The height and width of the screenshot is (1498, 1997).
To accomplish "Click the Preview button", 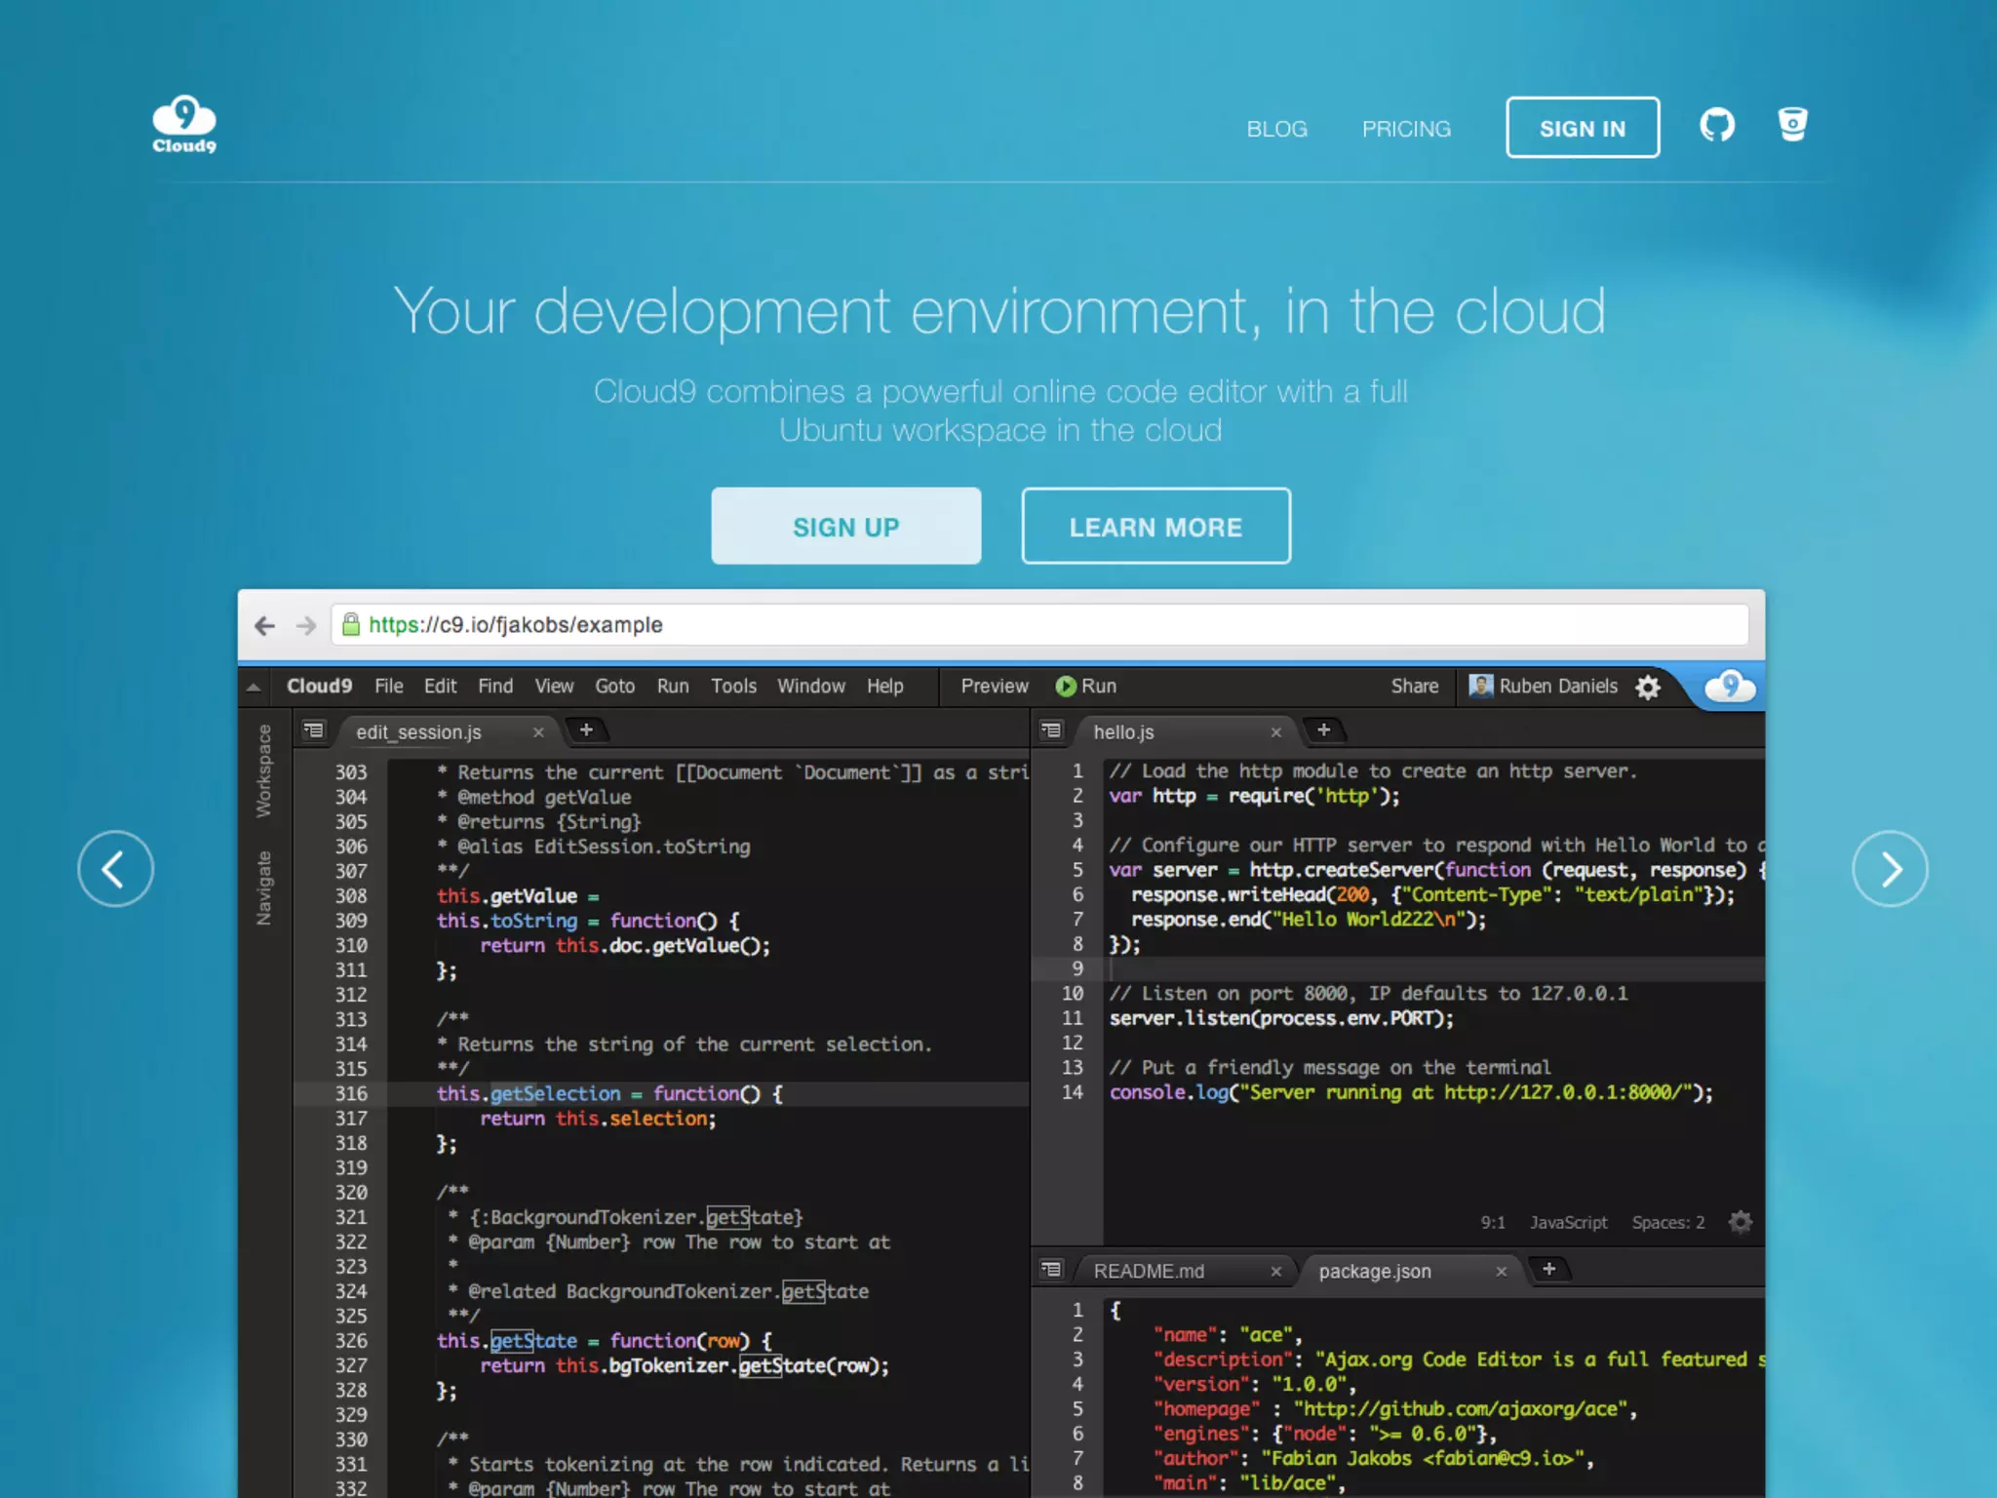I will pos(995,687).
